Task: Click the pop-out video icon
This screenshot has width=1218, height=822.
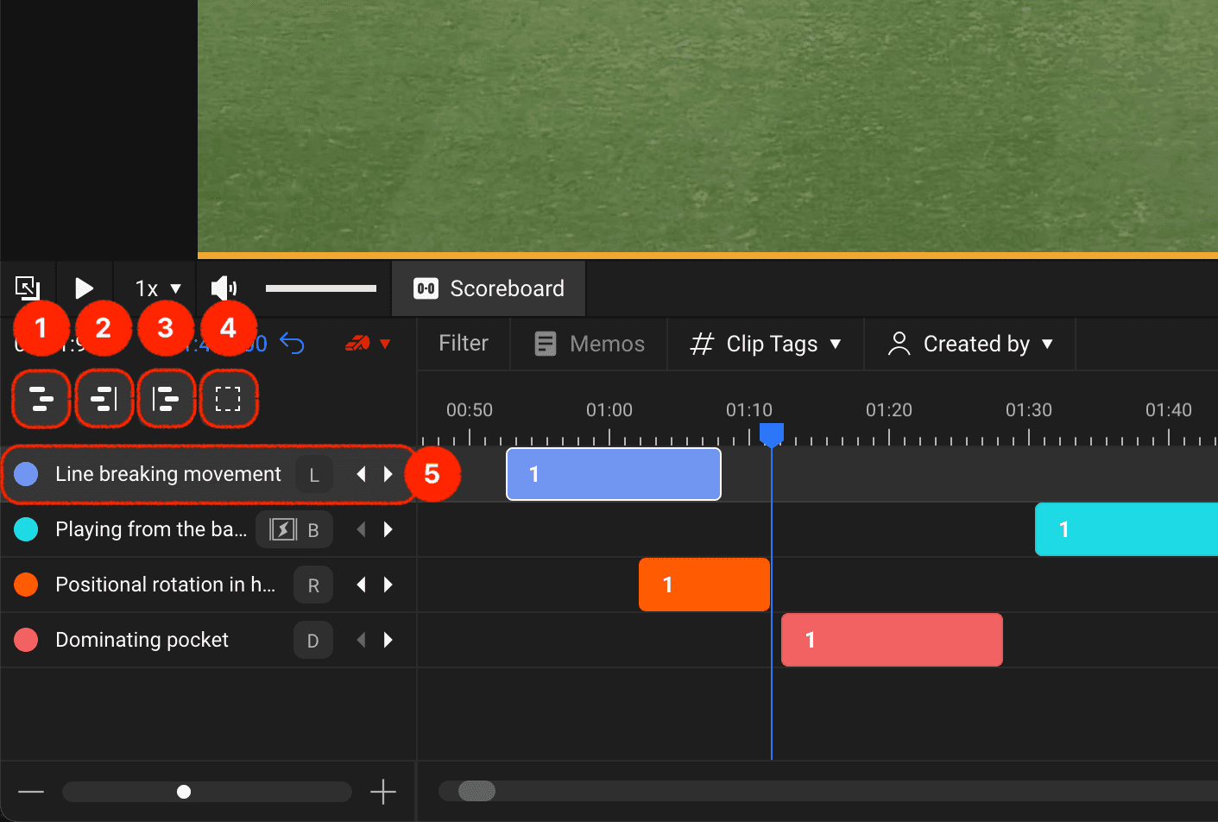Action: coord(28,288)
